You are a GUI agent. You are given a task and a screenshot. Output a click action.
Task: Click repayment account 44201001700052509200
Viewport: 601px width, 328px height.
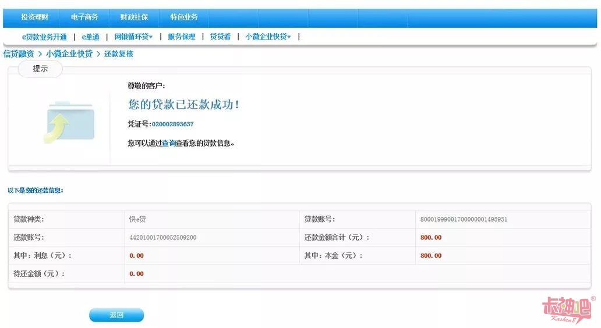pyautogui.click(x=163, y=237)
